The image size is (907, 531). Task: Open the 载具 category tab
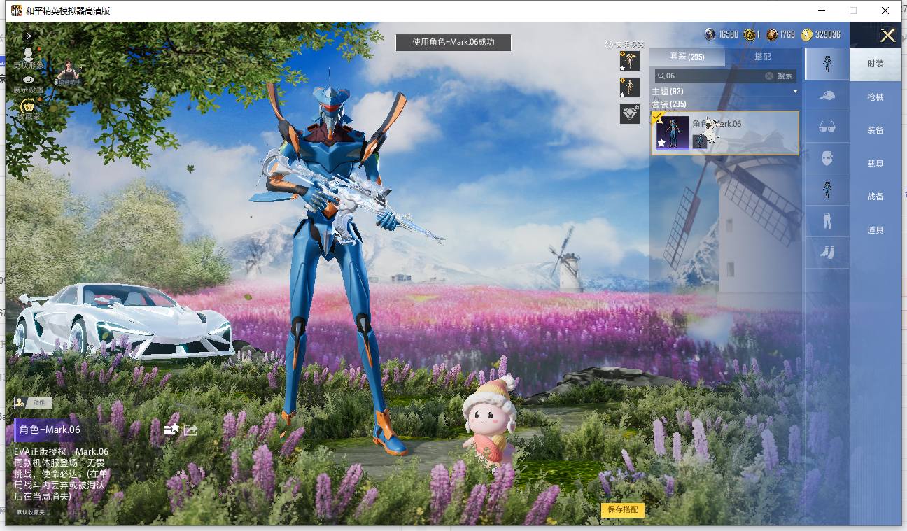click(876, 164)
